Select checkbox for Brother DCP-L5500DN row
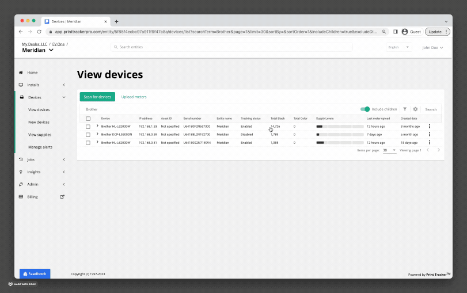The height and width of the screenshot is (293, 467). point(88,134)
